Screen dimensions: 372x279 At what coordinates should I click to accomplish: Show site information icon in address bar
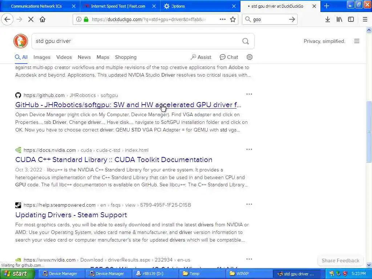(x=78, y=20)
